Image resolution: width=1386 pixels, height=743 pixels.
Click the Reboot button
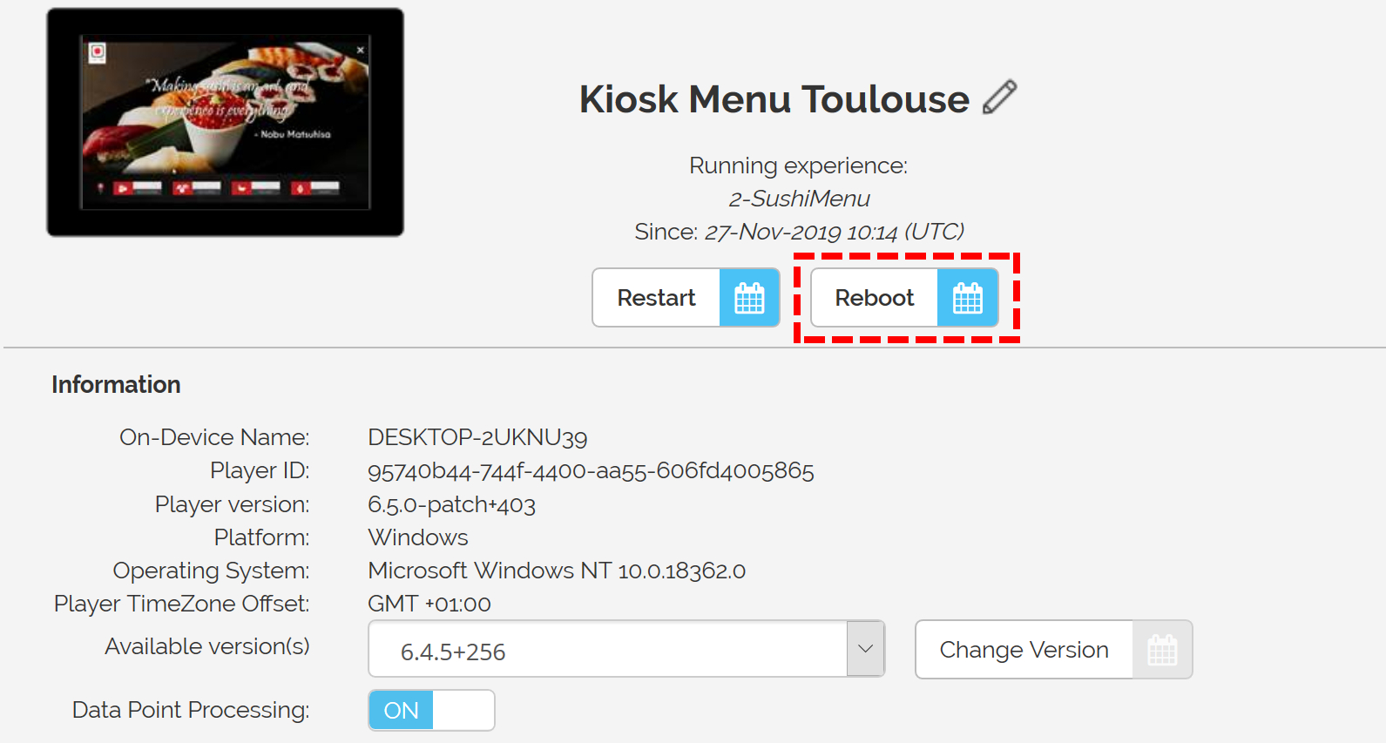pyautogui.click(x=874, y=298)
